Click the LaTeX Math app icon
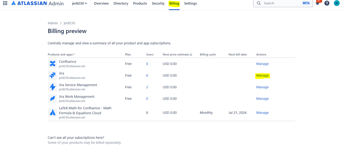The height and width of the screenshot is (145, 345). click(52, 113)
